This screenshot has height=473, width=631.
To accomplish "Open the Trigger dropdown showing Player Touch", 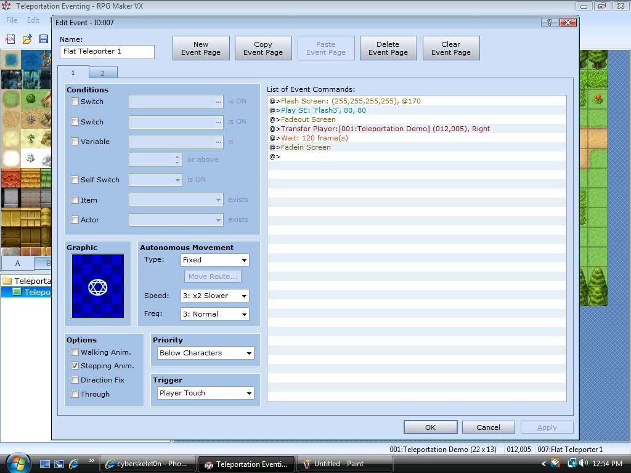I will pos(205,393).
